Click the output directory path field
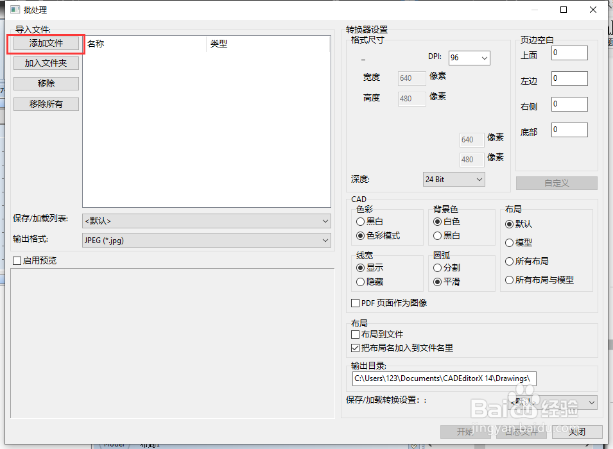Screen dimensions: 613x449 tap(444, 378)
